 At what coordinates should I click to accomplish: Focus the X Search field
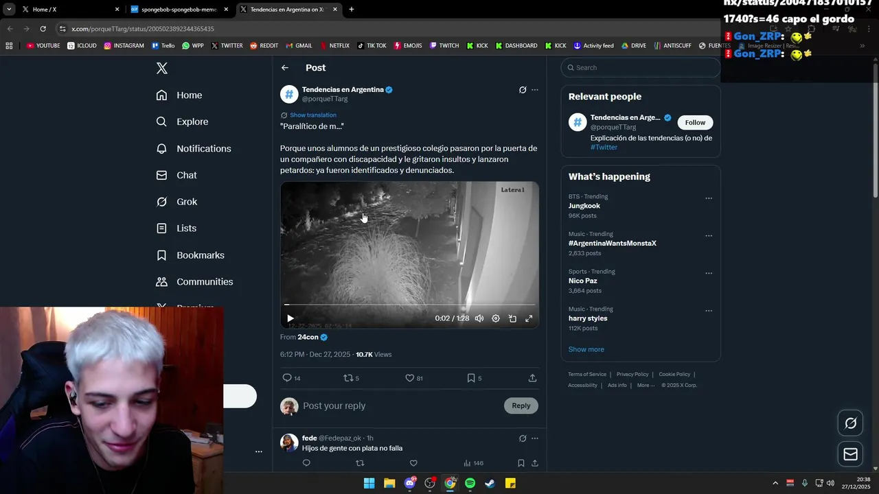[x=641, y=68]
